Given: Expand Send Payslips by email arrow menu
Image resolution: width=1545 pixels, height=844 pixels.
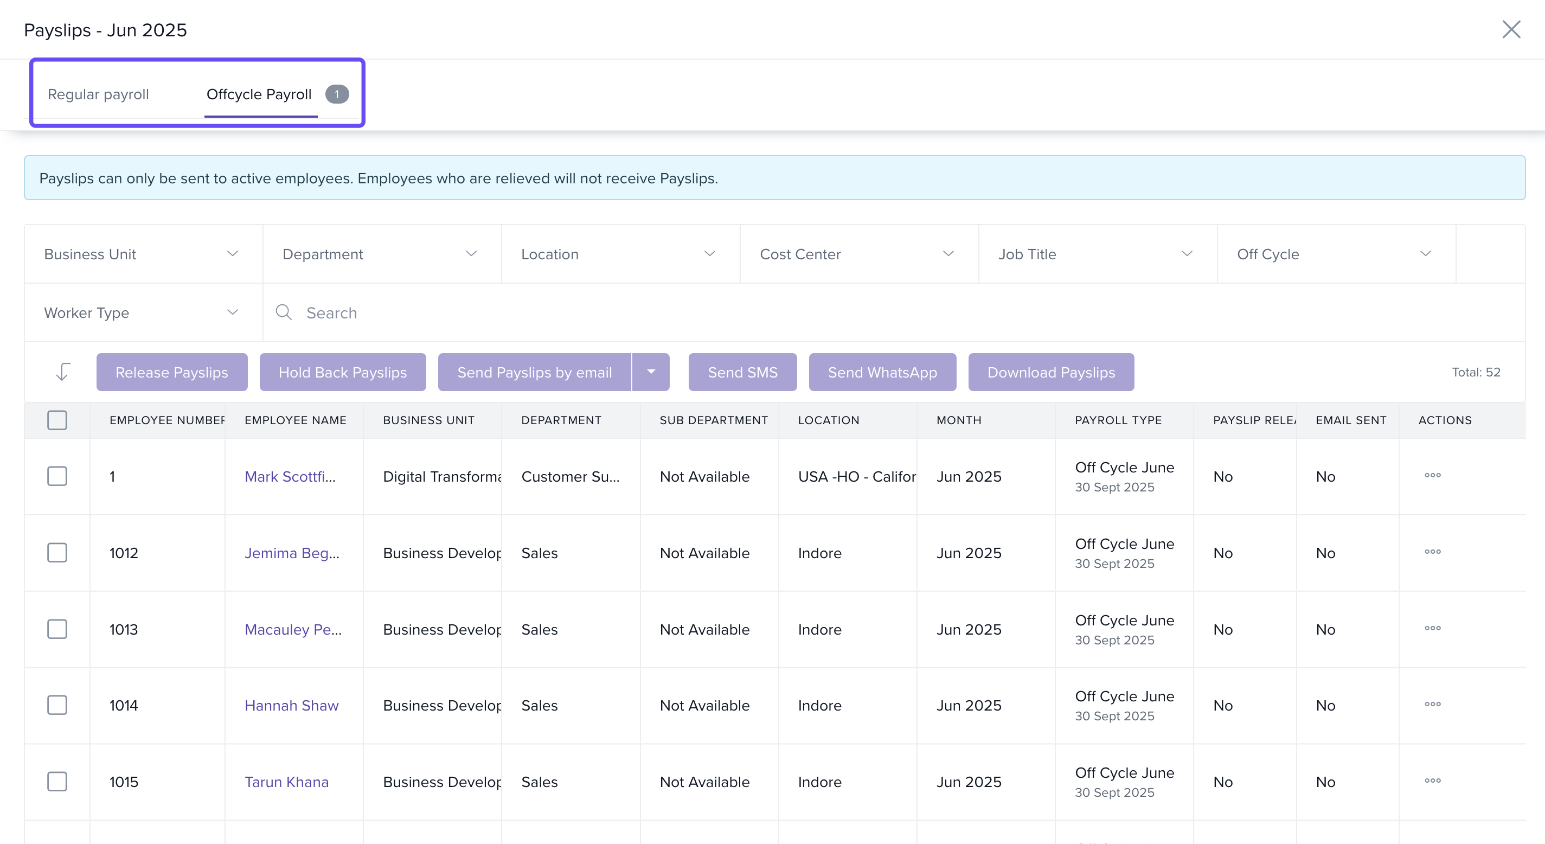Looking at the screenshot, I should tap(651, 372).
